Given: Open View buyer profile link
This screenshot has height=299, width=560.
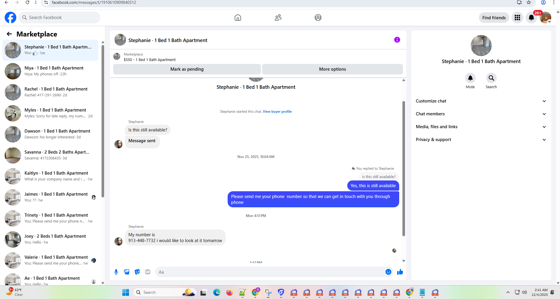Looking at the screenshot, I should click(277, 112).
